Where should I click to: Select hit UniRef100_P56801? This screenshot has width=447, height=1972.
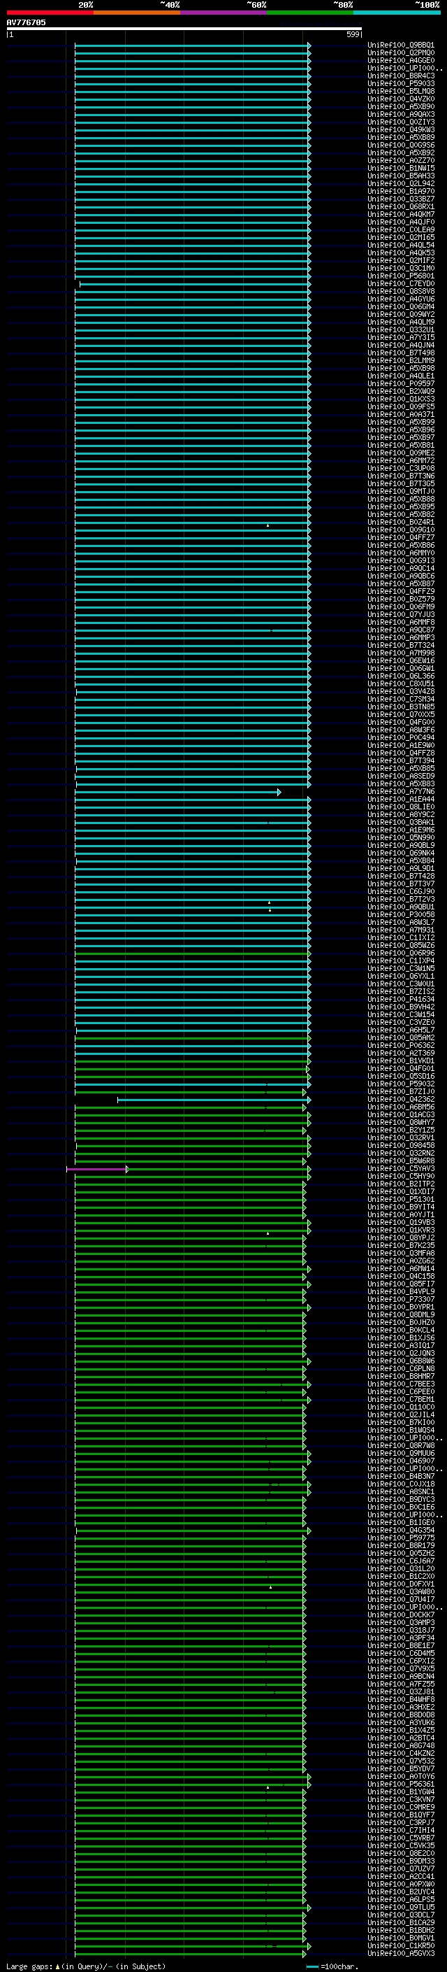[401, 276]
